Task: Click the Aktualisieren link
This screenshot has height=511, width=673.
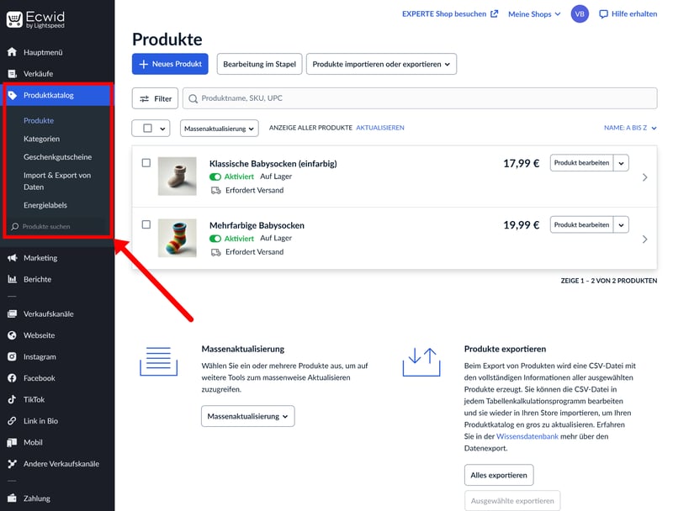Action: pyautogui.click(x=380, y=128)
